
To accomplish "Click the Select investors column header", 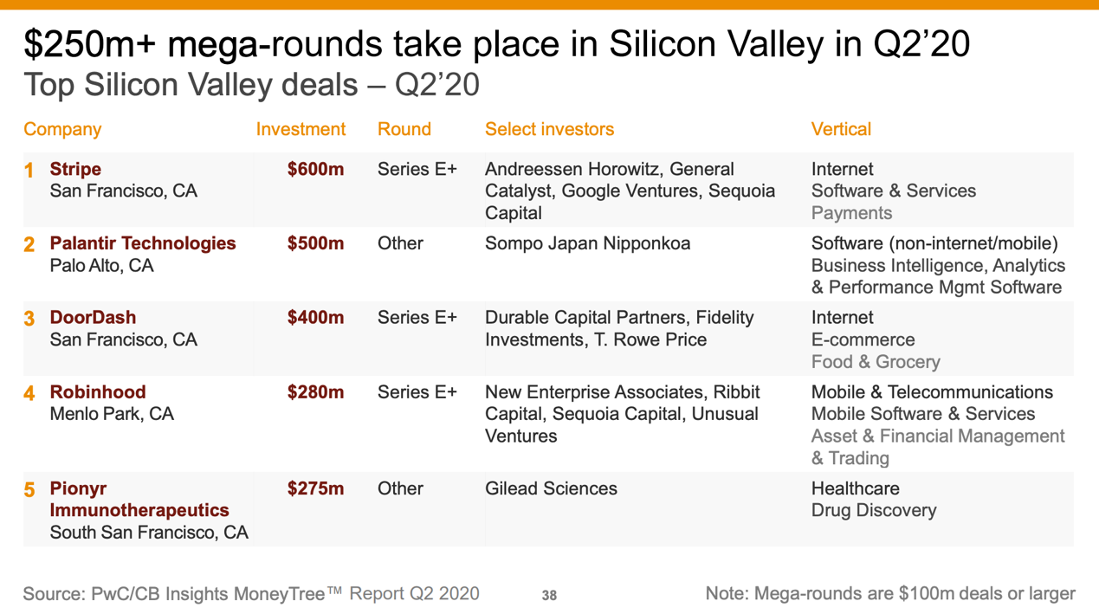I will coord(549,130).
